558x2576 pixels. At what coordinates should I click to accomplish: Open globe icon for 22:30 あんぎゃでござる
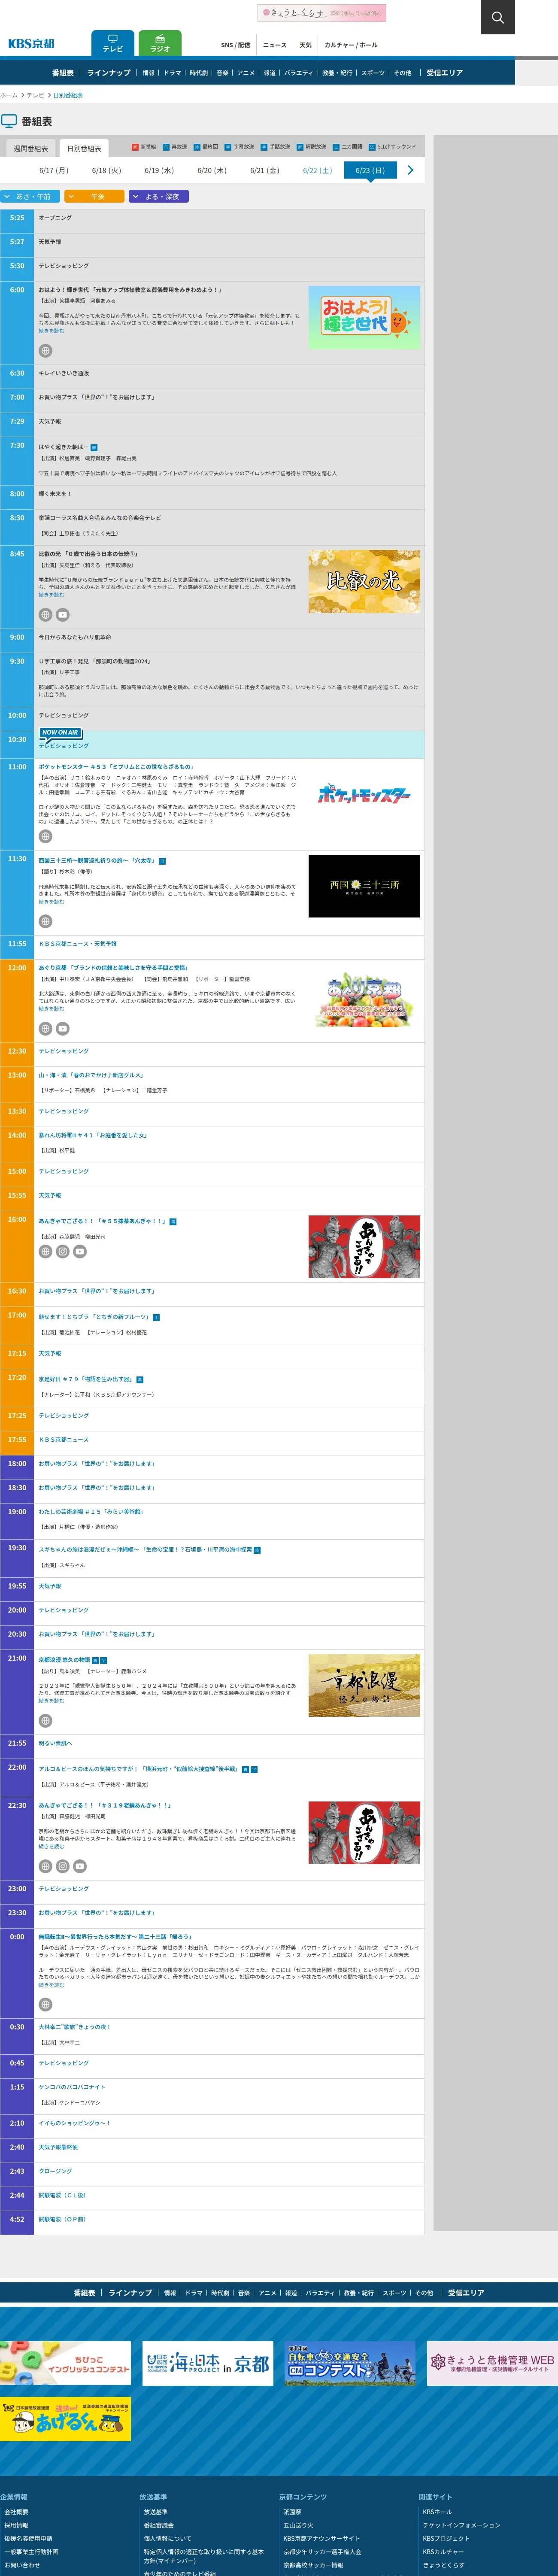point(45,1866)
